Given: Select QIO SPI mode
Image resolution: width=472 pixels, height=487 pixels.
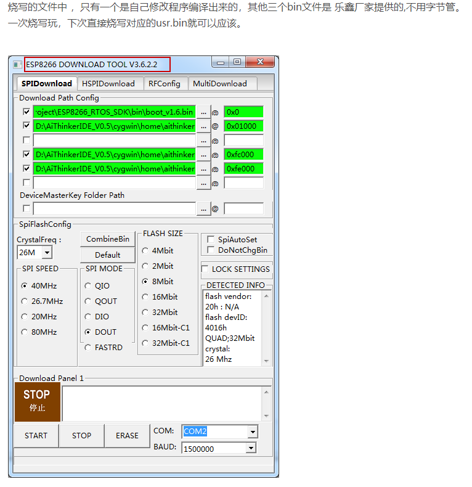Looking at the screenshot, I should tap(88, 286).
